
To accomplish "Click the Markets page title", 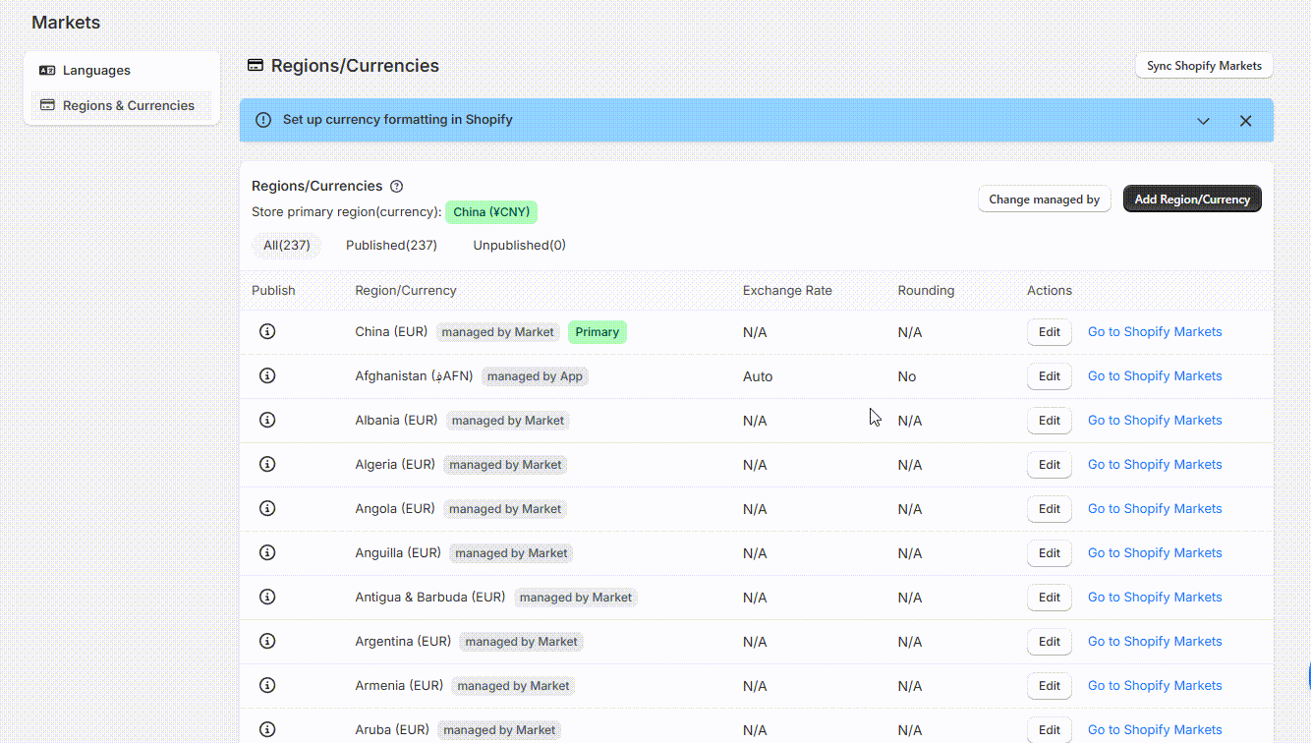I will 66,23.
